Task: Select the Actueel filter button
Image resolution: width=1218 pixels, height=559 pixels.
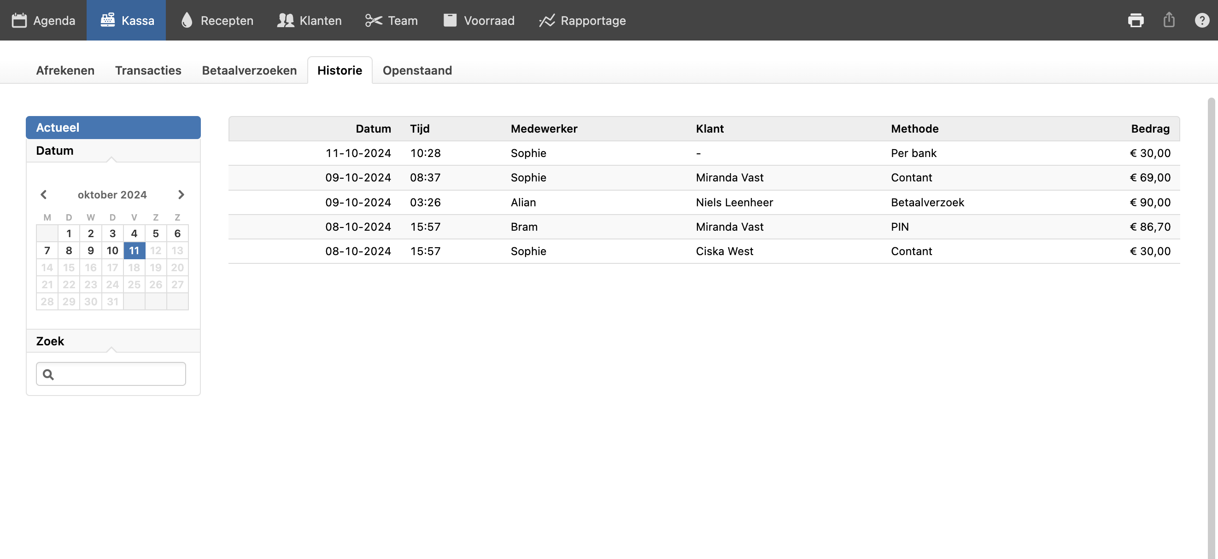Action: click(x=113, y=128)
